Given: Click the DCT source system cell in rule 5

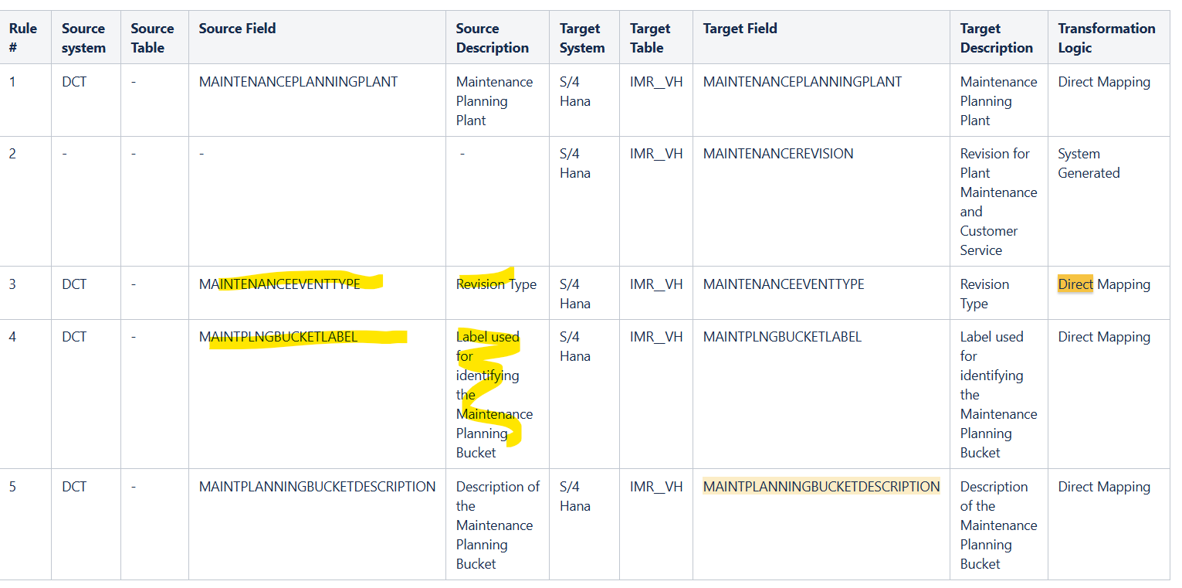Looking at the screenshot, I should 74,487.
